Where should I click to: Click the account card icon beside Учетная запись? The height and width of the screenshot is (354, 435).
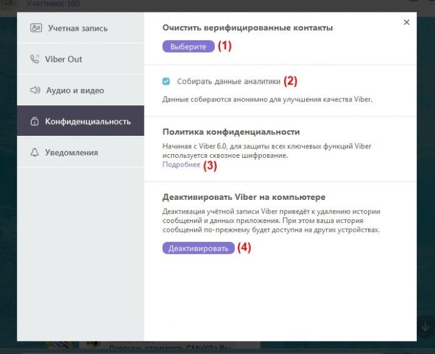coord(35,28)
